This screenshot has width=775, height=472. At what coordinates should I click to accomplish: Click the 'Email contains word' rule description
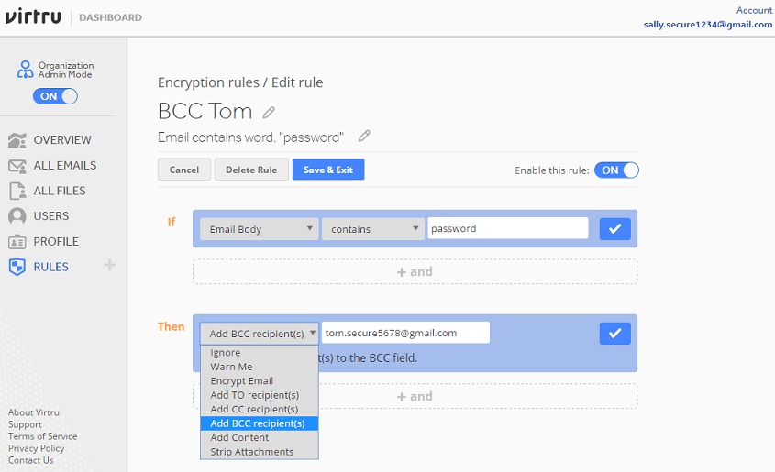250,137
